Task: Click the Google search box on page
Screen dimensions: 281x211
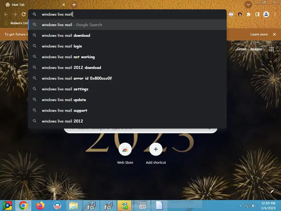Action: [x=141, y=131]
